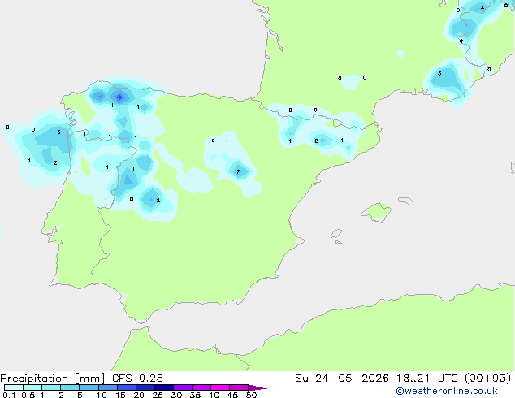The height and width of the screenshot is (398, 515).
Task: Click the 10–15 mm legend color swatch
Action: 107,387
